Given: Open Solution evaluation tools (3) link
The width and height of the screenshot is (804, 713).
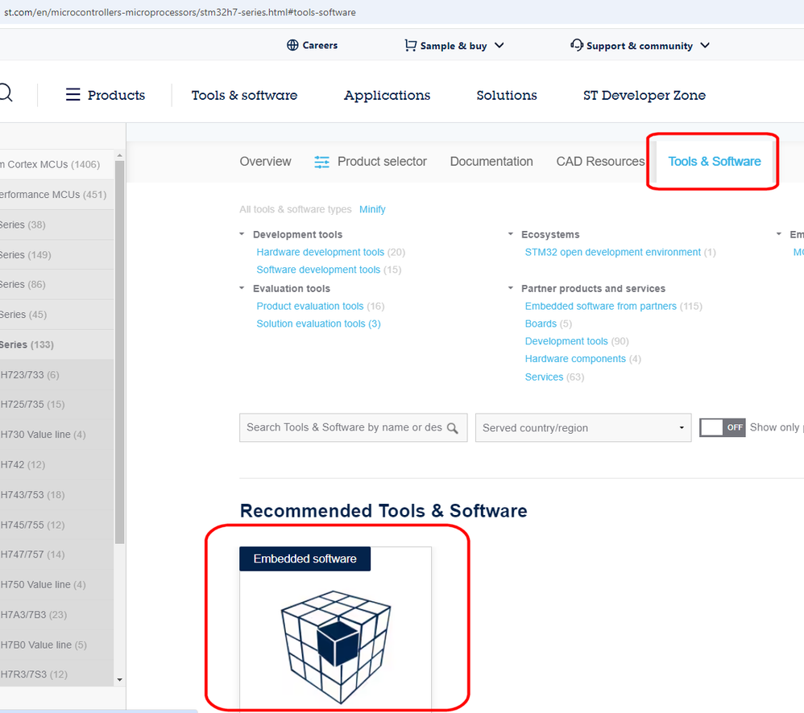Looking at the screenshot, I should point(318,324).
